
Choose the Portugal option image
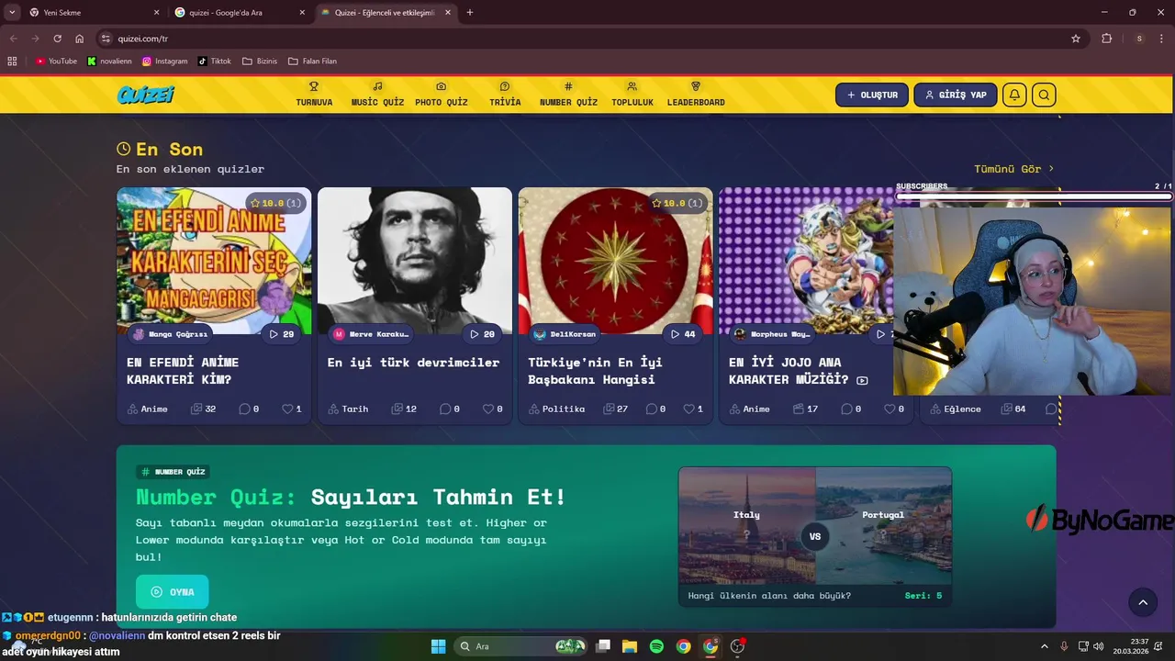(883, 525)
